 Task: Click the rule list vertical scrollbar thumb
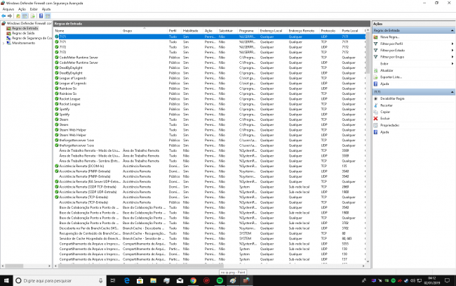pos(368,53)
